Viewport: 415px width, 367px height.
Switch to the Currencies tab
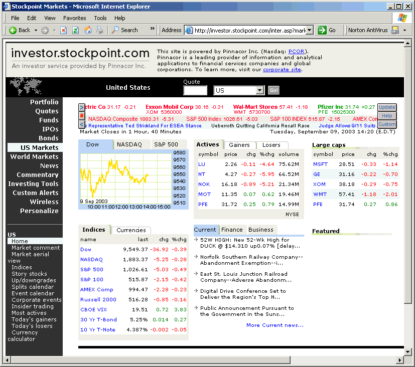(x=131, y=230)
